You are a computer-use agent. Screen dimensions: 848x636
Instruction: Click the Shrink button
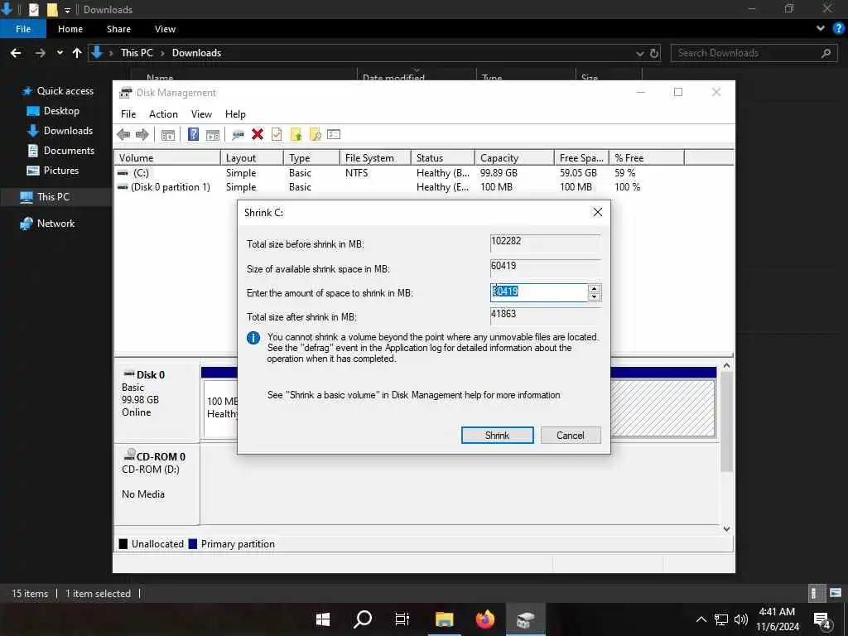[497, 436]
